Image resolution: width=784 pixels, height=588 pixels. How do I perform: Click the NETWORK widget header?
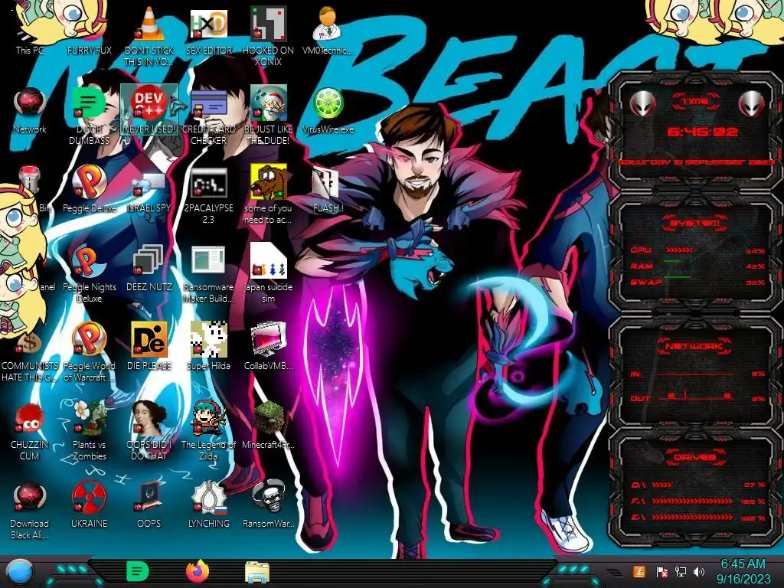(x=694, y=346)
